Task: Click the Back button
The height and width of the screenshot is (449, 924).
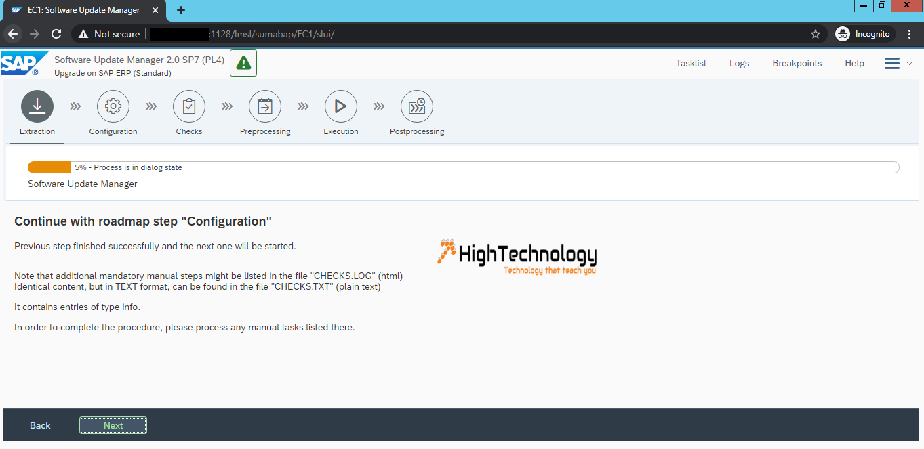Action: click(x=40, y=425)
